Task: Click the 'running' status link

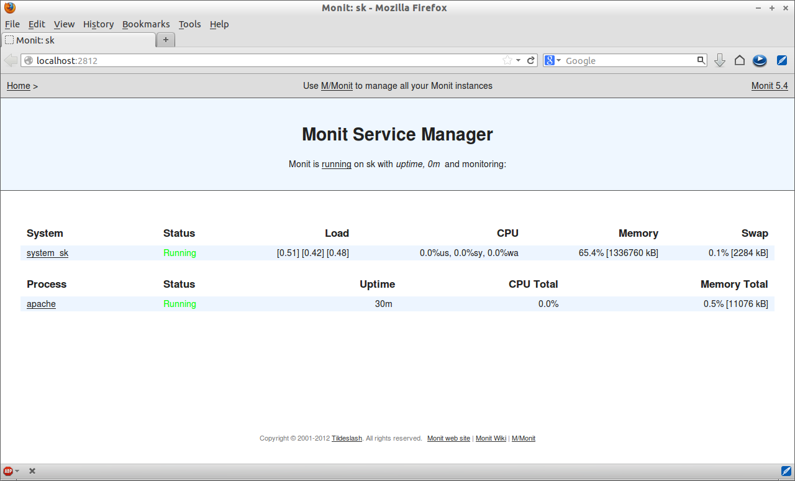Action: pyautogui.click(x=337, y=164)
